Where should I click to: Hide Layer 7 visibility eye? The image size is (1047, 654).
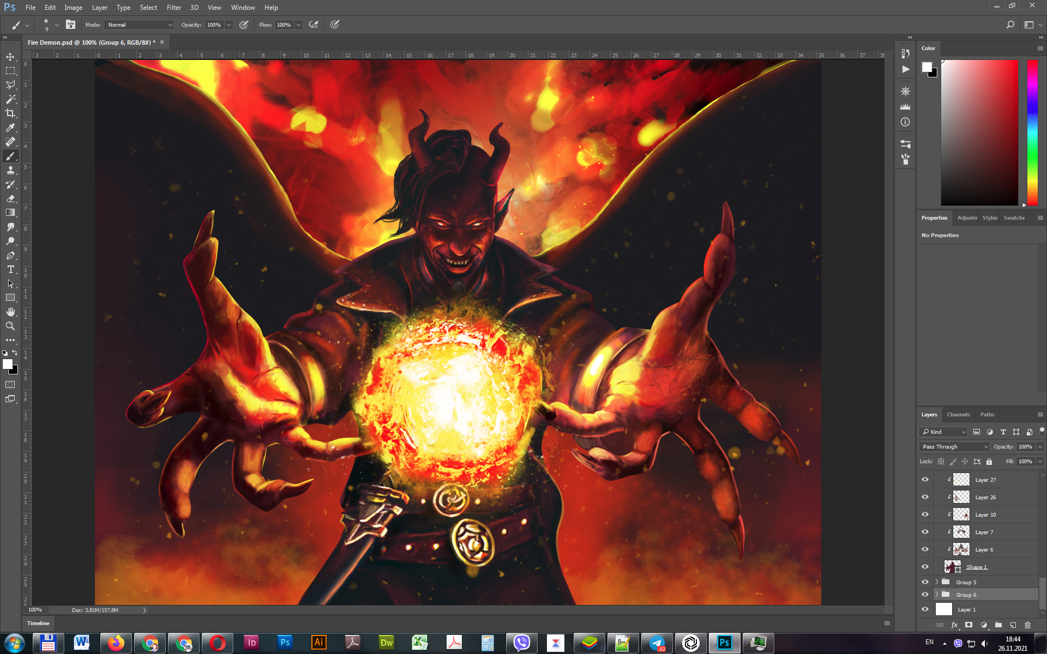(x=925, y=532)
